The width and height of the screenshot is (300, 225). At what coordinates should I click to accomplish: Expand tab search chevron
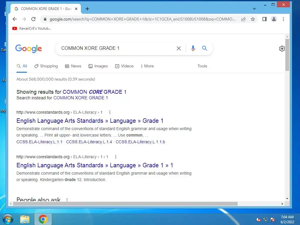point(254,9)
